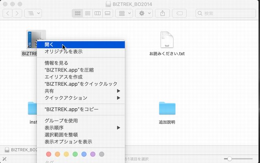Screen dimensions: 260x163
Task: Click into the search field
Action: 226,13
